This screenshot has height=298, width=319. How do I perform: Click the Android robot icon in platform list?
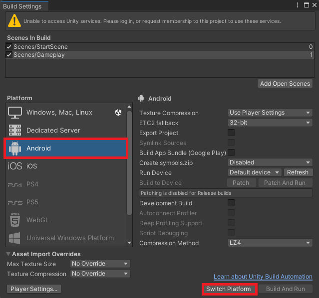pos(15,149)
